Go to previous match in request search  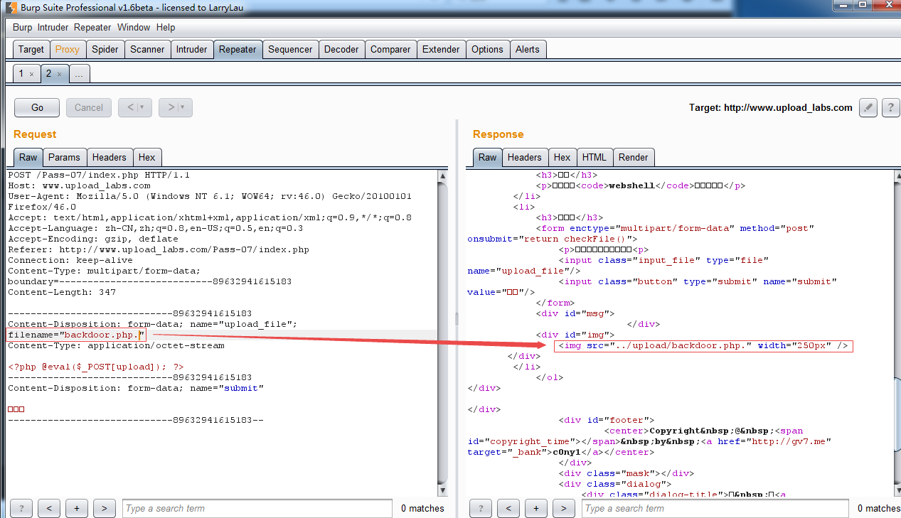click(48, 508)
